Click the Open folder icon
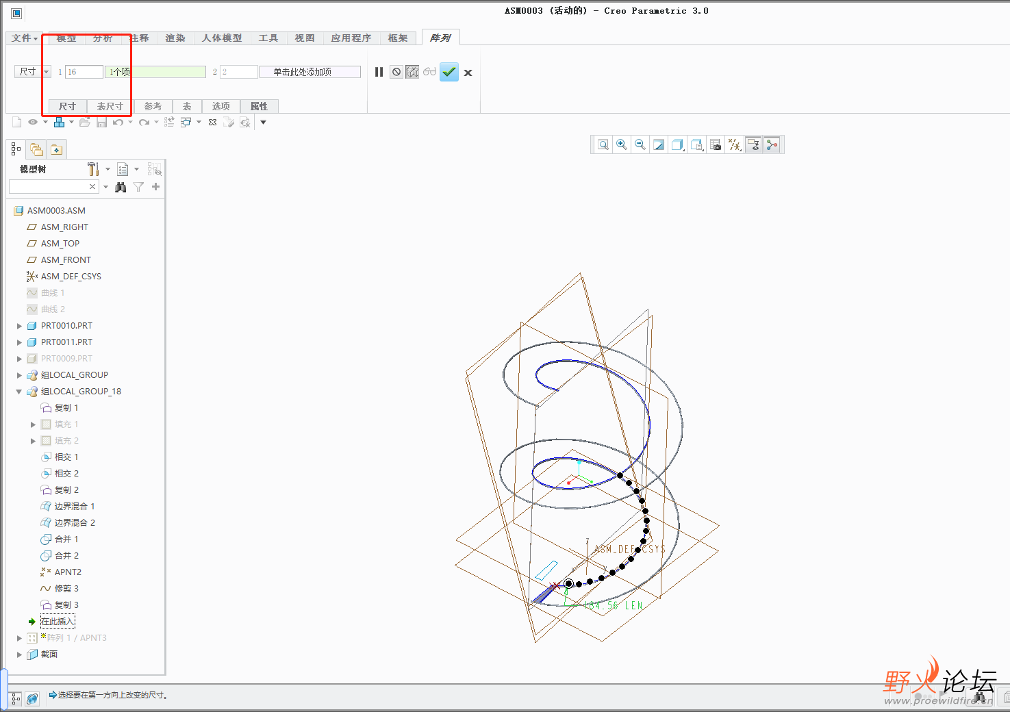 tap(84, 122)
